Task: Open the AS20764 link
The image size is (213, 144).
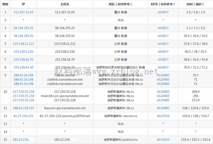Action: 163,116
